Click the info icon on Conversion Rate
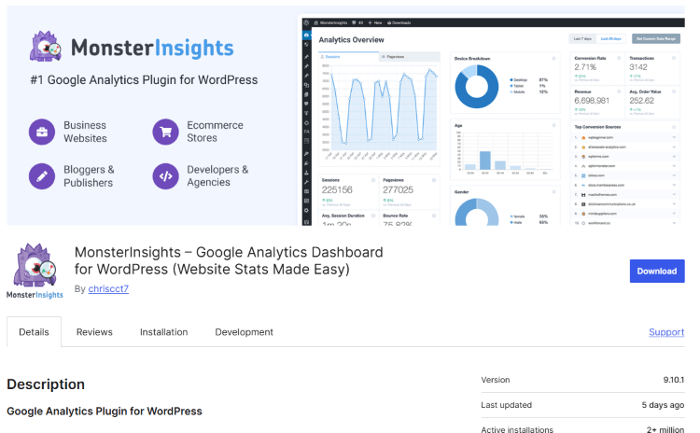 [619, 58]
